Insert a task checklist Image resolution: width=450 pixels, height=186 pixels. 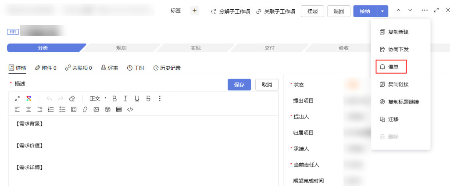click(x=74, y=109)
